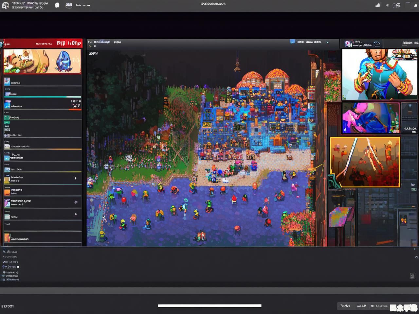Click the white progress bar at the bottom
Image resolution: width=419 pixels, height=314 pixels.
(209, 306)
